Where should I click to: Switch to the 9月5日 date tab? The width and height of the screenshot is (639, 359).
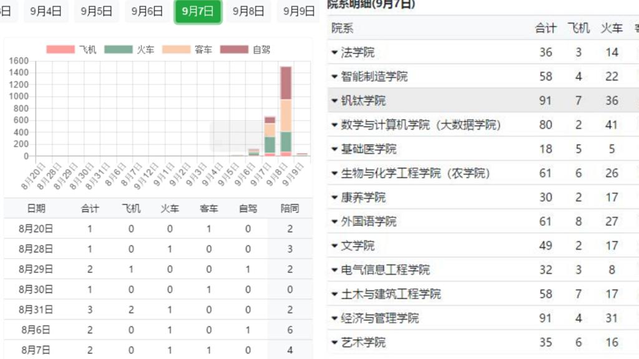click(97, 11)
